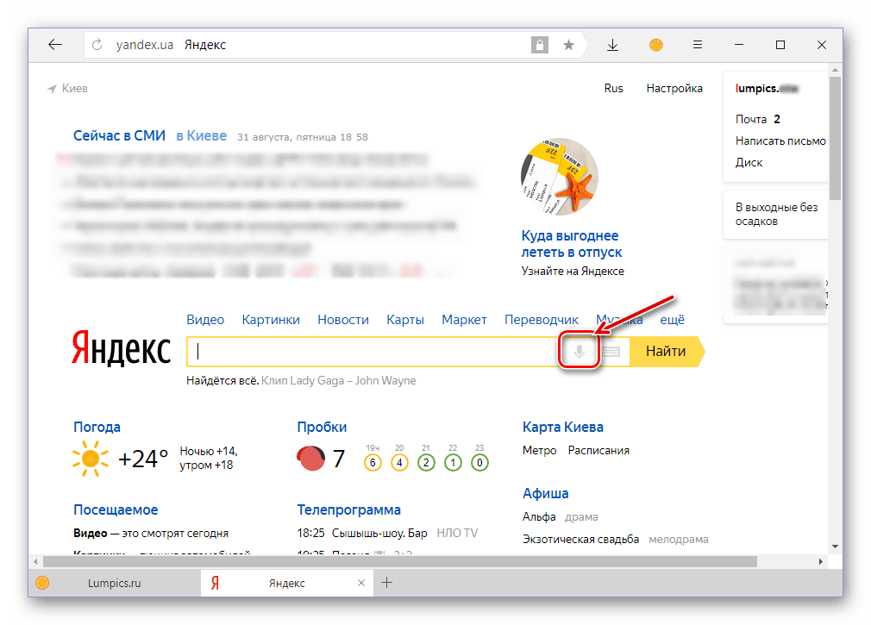Click the Yandex logo
This screenshot has width=871, height=625.
click(121, 348)
